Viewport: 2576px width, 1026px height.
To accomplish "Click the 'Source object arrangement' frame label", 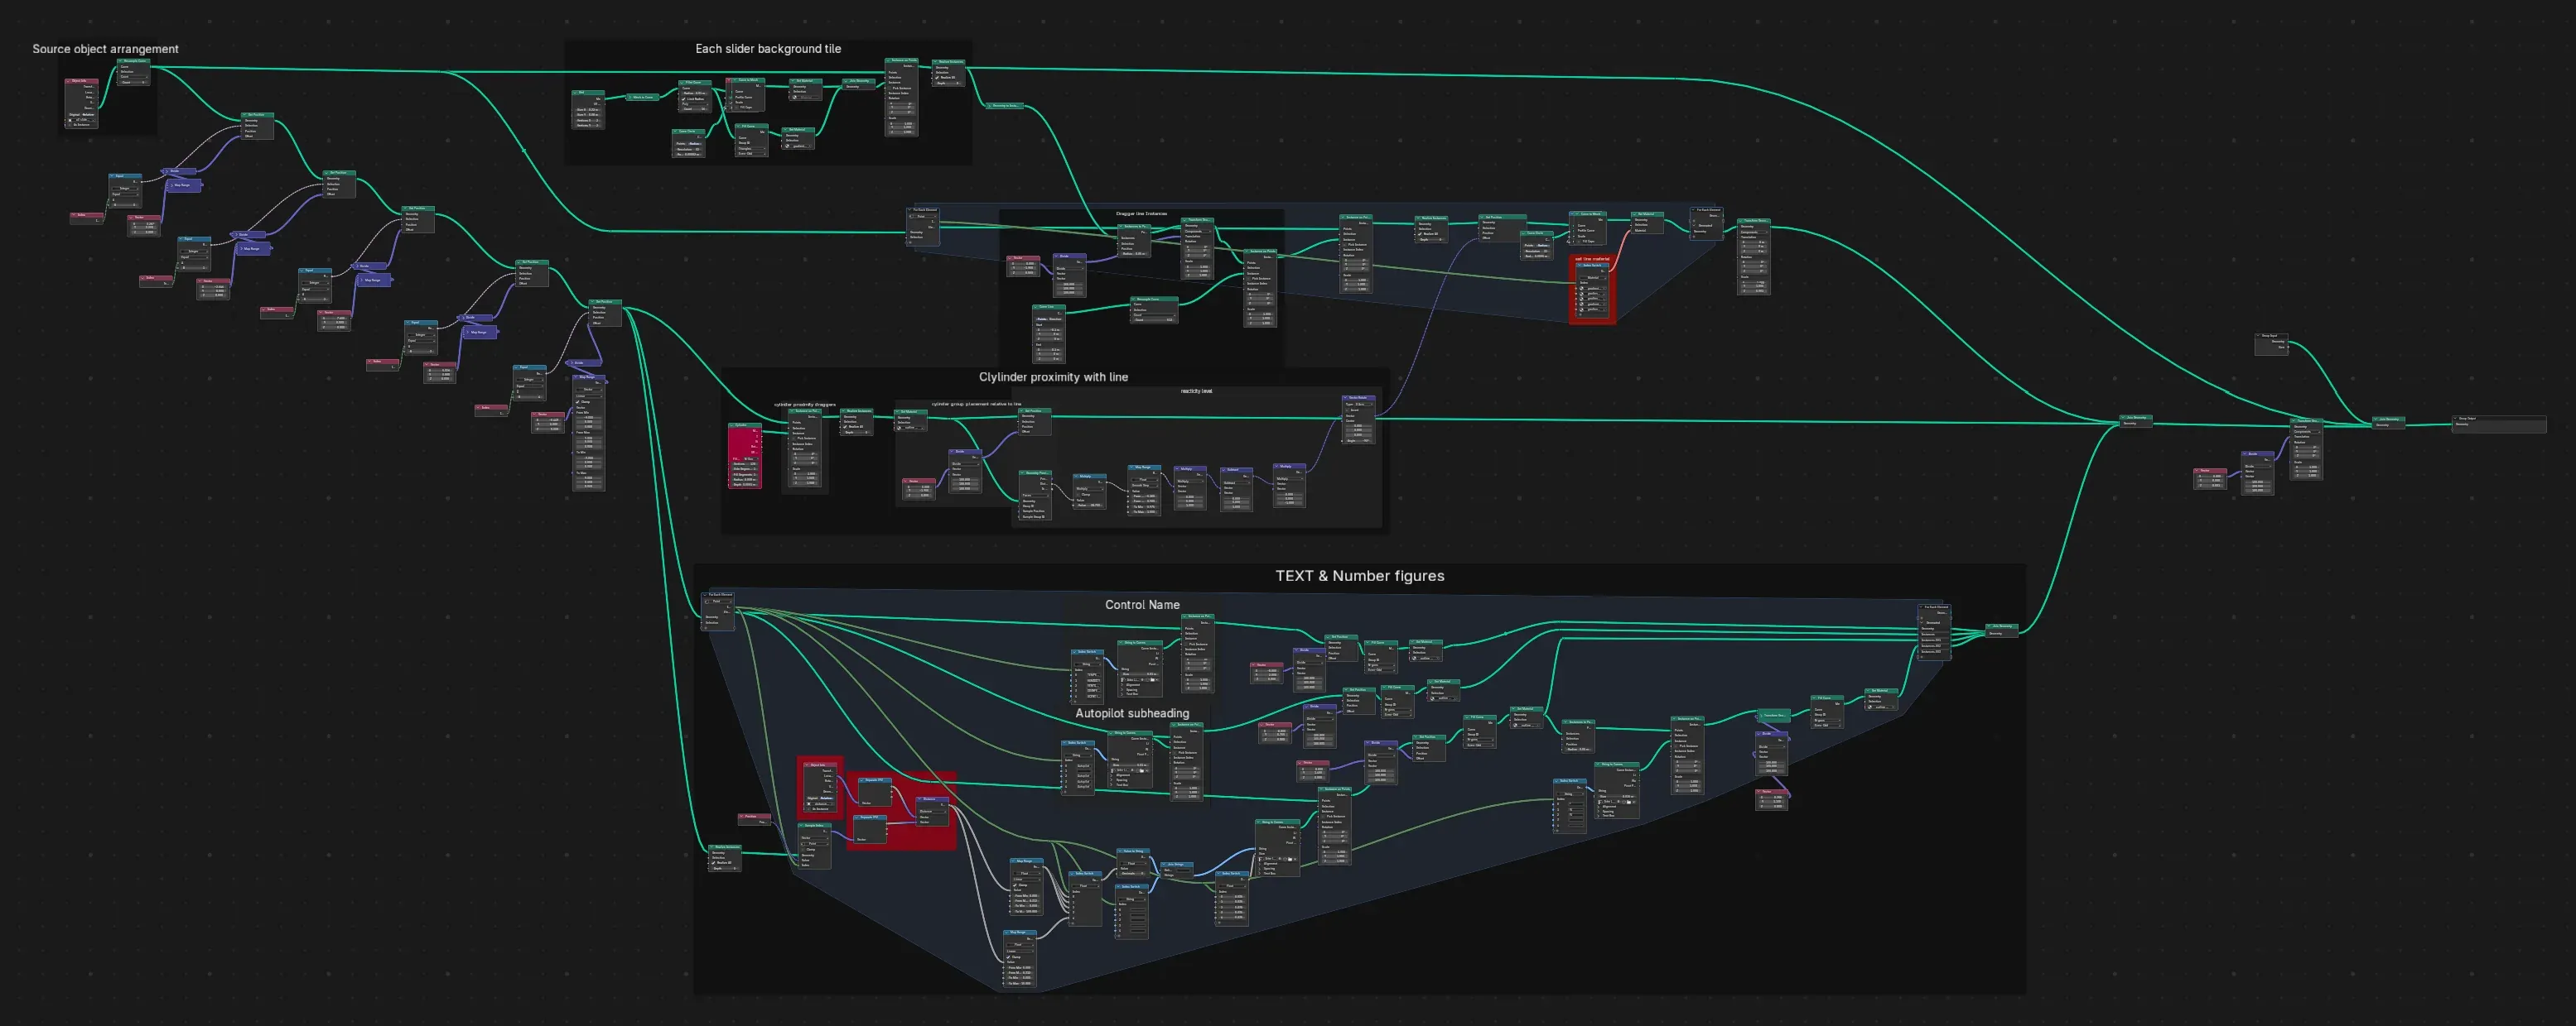I will [105, 49].
